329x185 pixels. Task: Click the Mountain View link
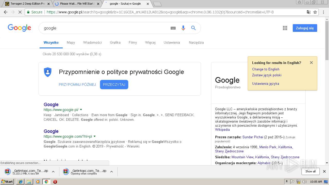tap(242, 157)
